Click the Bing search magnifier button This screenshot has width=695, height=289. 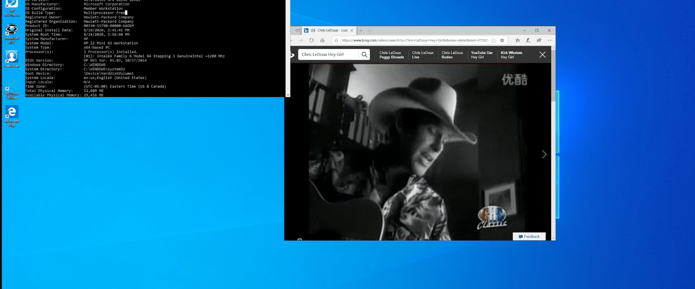365,55
